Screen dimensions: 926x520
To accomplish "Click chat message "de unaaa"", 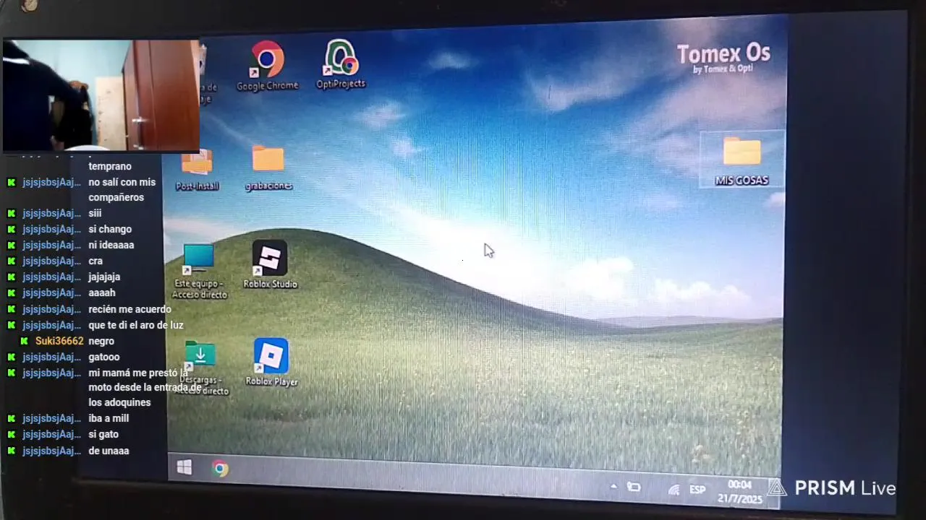I will [109, 451].
